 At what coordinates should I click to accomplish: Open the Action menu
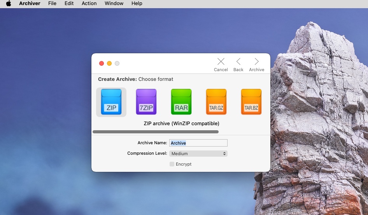pos(89,3)
